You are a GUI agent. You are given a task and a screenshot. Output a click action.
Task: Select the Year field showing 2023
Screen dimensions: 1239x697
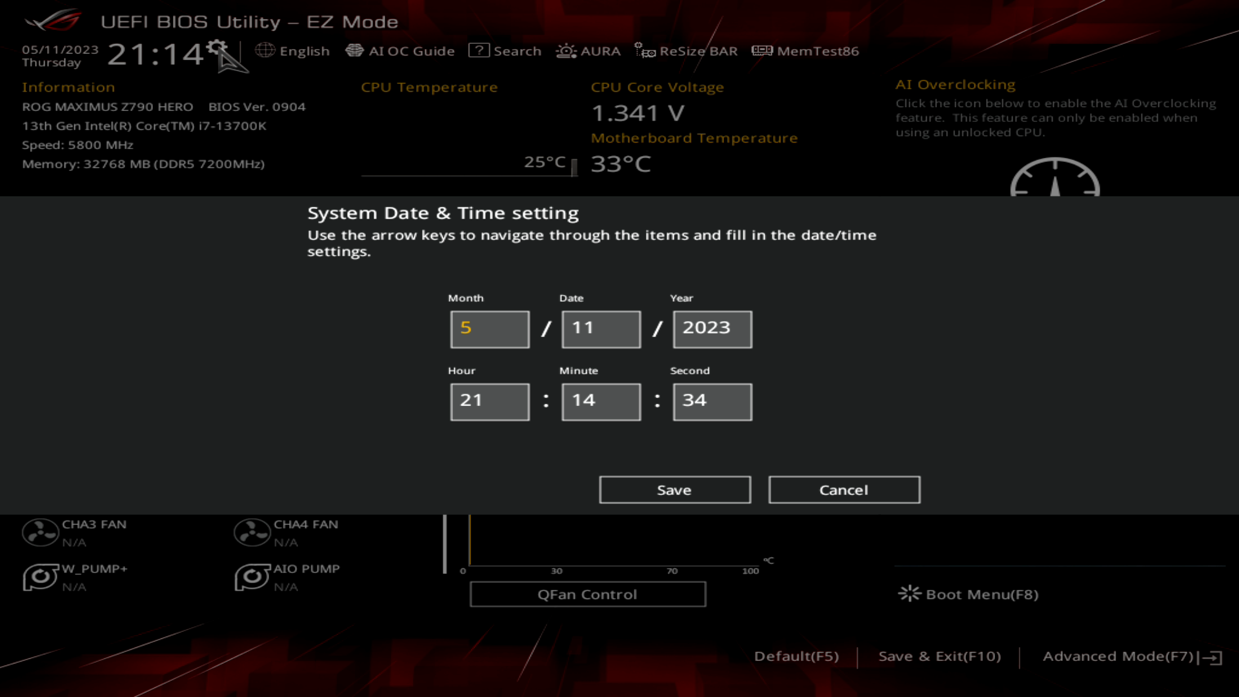pos(712,329)
